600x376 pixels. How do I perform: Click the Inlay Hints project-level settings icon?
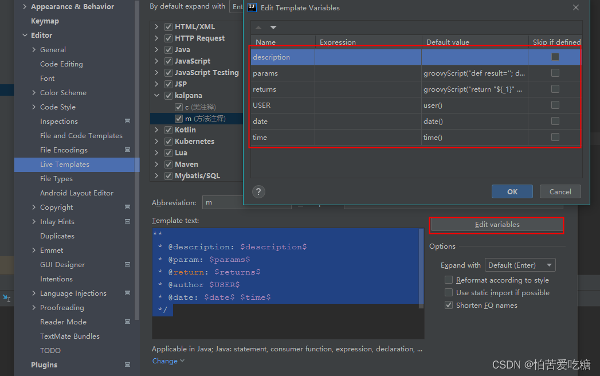pyautogui.click(x=127, y=221)
